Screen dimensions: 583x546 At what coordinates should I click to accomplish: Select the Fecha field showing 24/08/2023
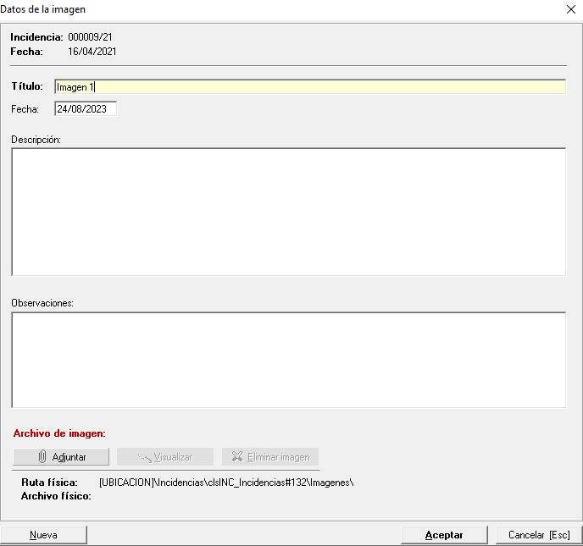85,109
